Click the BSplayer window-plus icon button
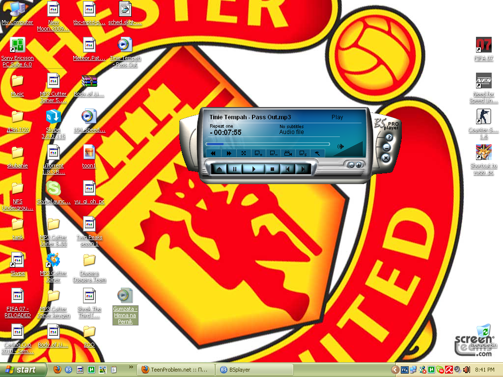Screen dimensions: 503x377 pyautogui.click(x=258, y=154)
